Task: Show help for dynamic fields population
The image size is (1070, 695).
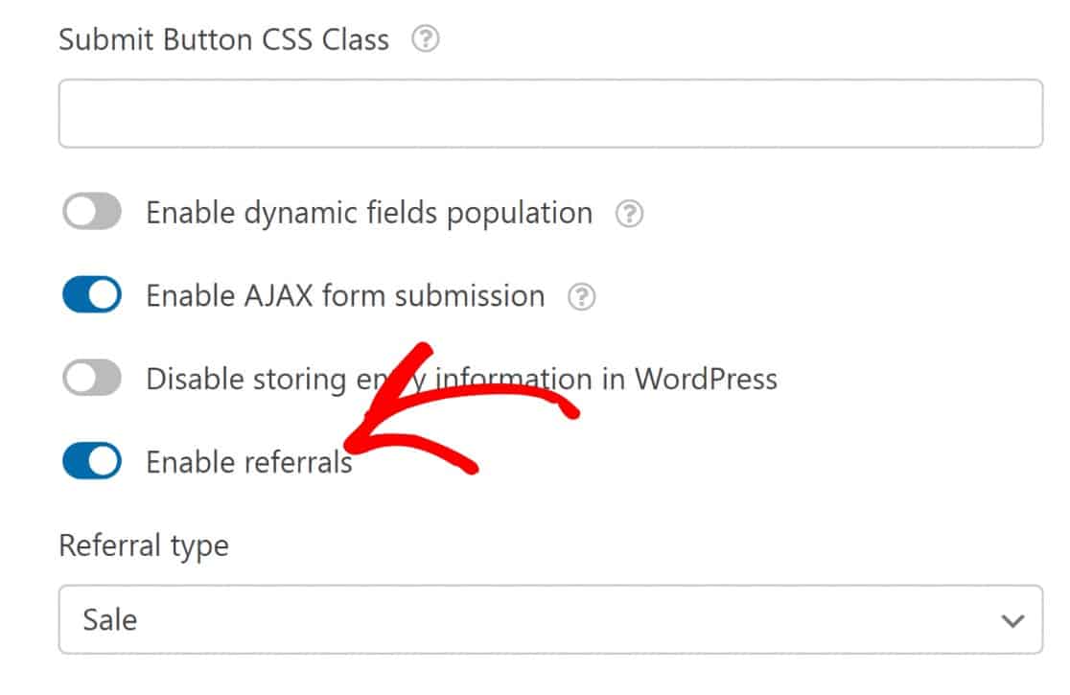Action: point(629,214)
